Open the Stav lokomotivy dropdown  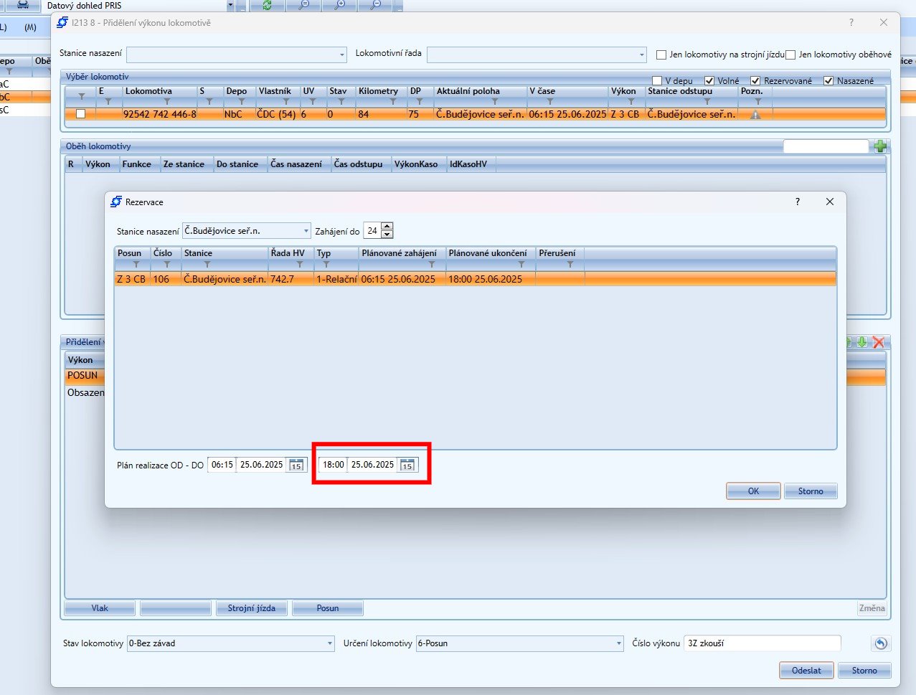(330, 643)
